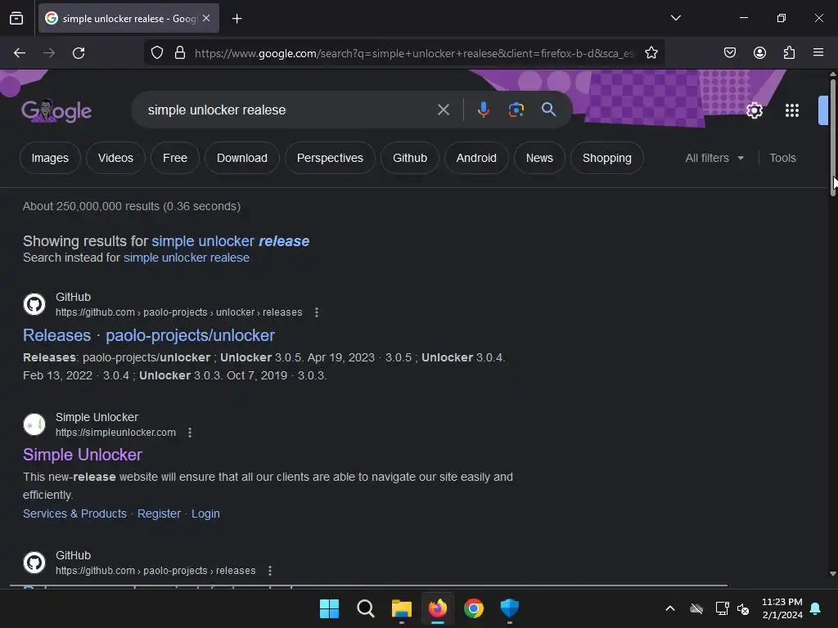Search by image with Google Lens
838x628 pixels.
[516, 110]
